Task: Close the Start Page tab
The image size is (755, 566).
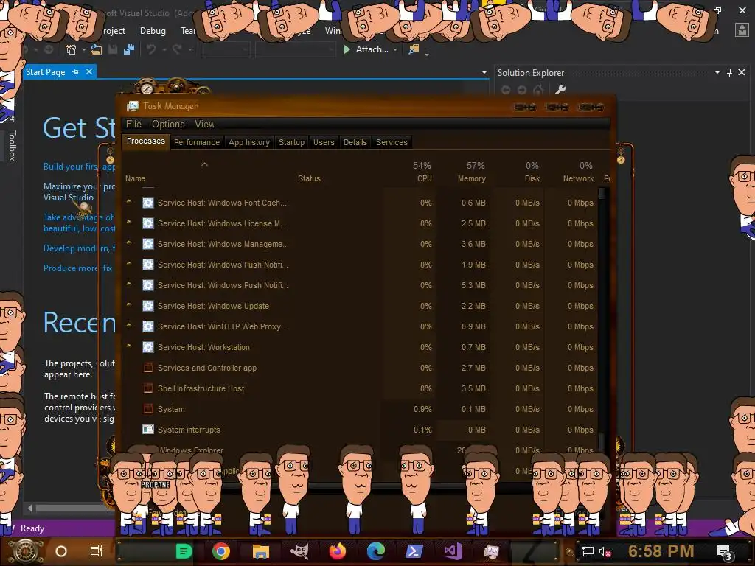Action: 89,71
